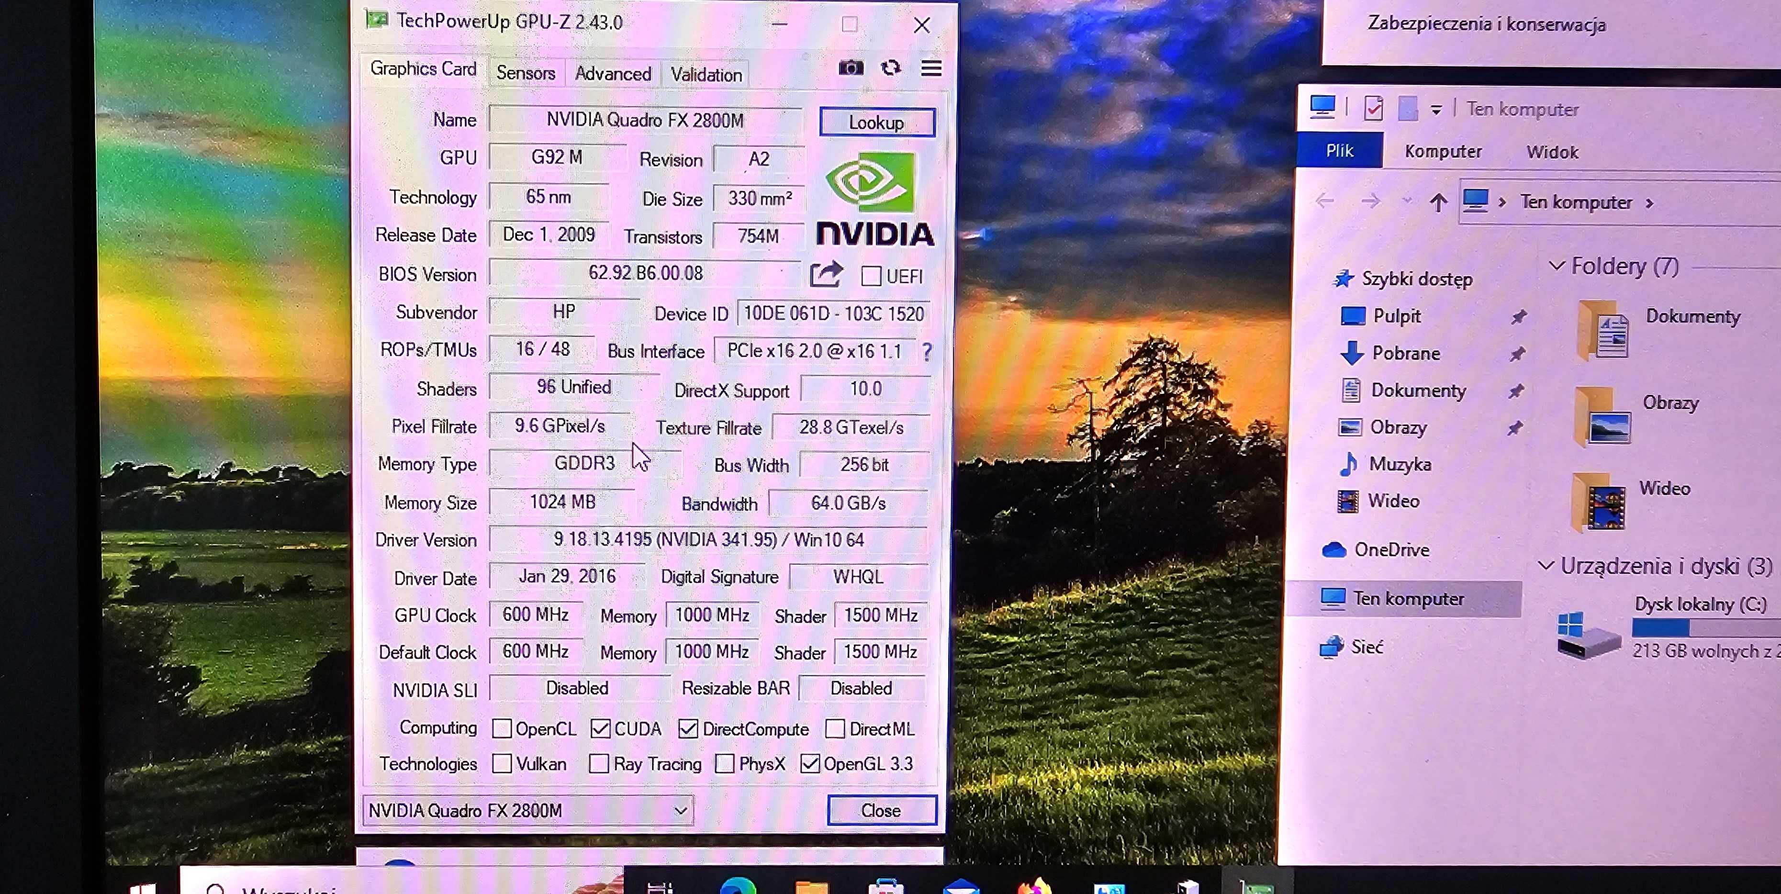1781x894 pixels.
Task: Toggle the Ray Tracing checkbox
Action: pos(599,763)
